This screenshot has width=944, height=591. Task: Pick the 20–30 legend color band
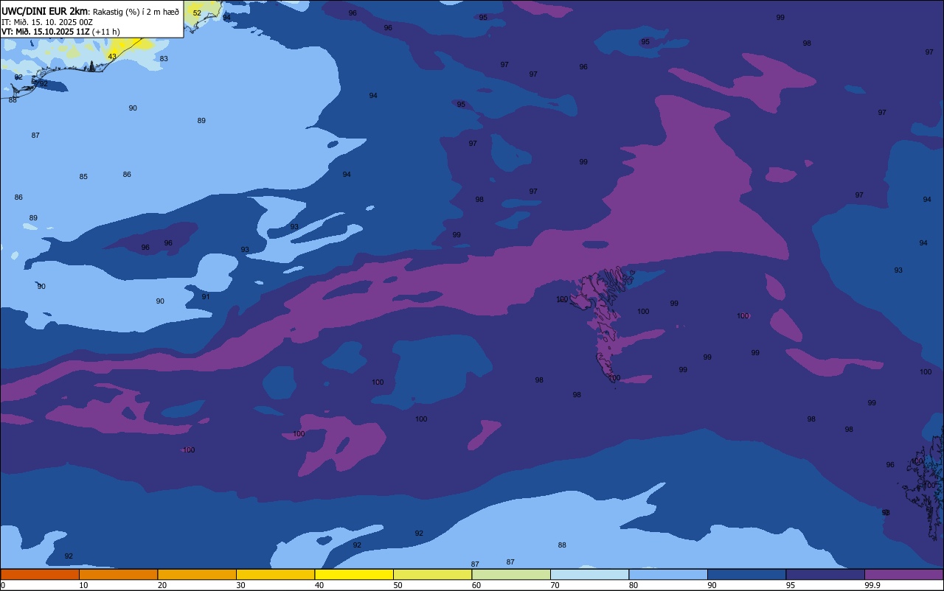pyautogui.click(x=197, y=574)
